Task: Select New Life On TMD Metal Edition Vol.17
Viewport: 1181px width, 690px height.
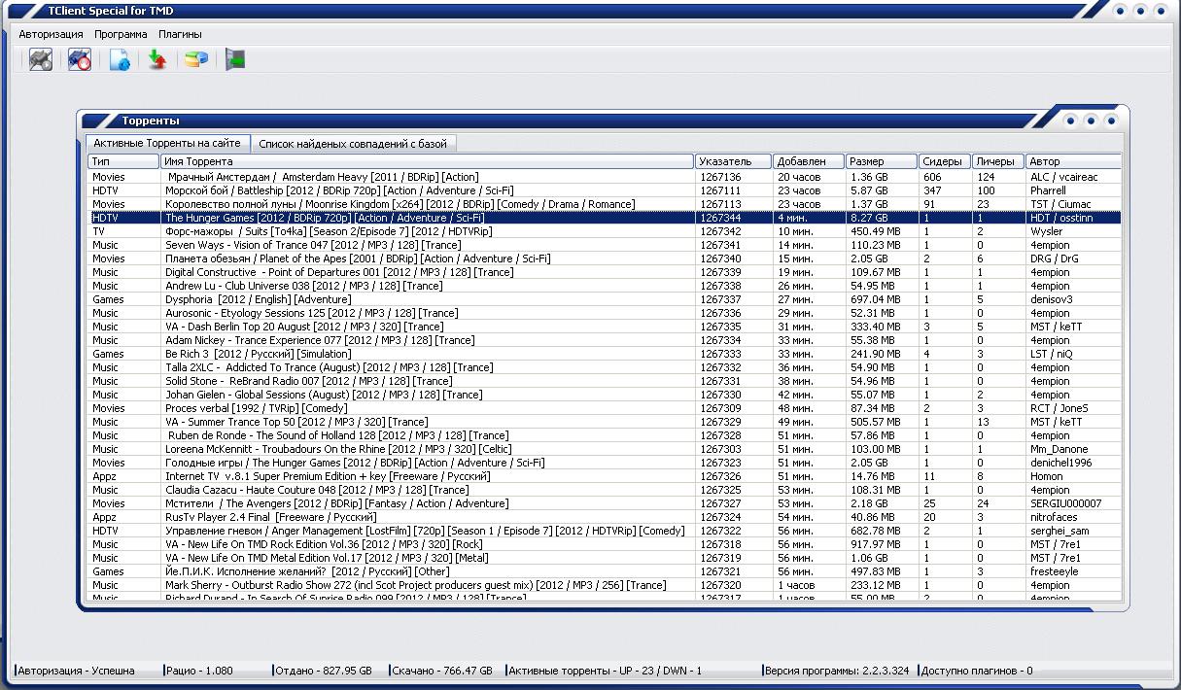Action: tap(604, 558)
